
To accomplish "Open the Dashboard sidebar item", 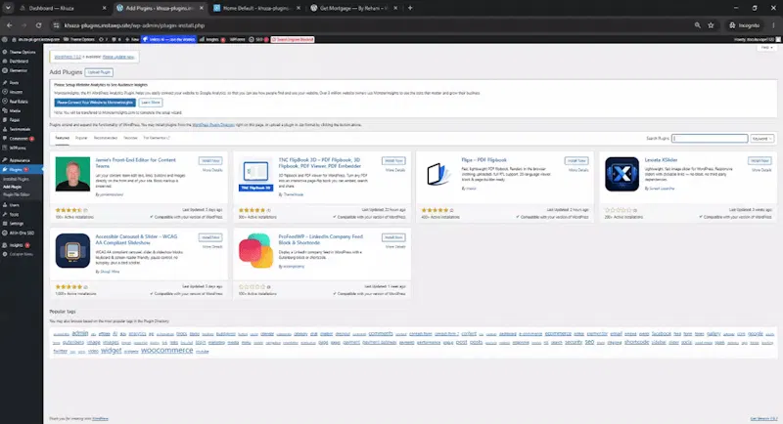I will point(19,62).
